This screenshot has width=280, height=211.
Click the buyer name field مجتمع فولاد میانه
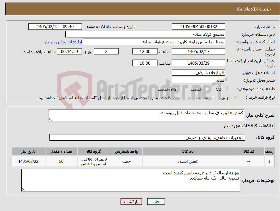145,34
